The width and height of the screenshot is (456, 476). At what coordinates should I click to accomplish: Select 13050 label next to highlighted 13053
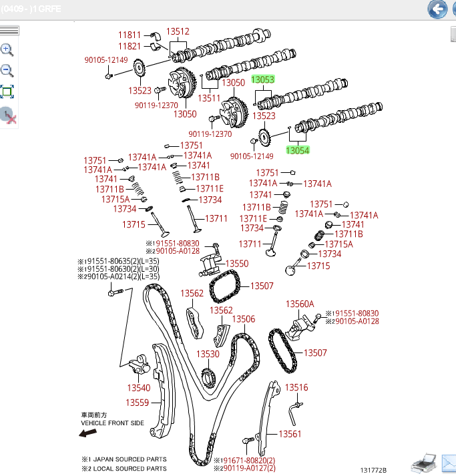[233, 83]
